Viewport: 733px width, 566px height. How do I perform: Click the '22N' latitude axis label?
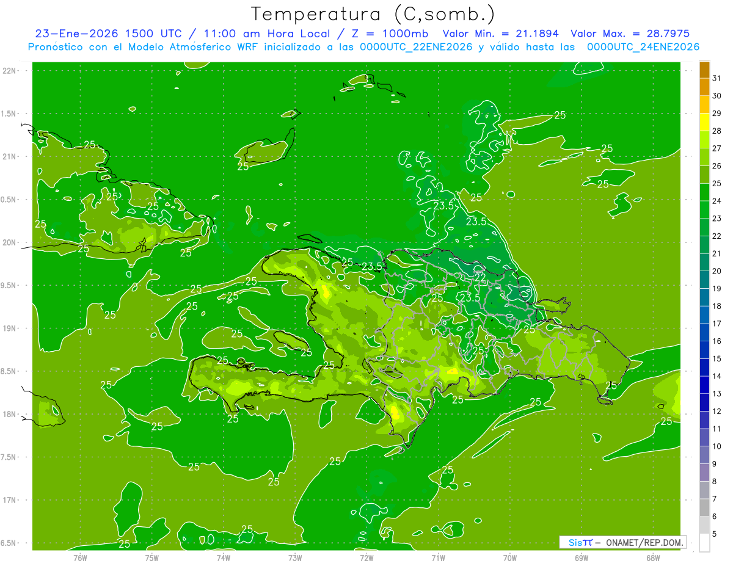pyautogui.click(x=10, y=70)
